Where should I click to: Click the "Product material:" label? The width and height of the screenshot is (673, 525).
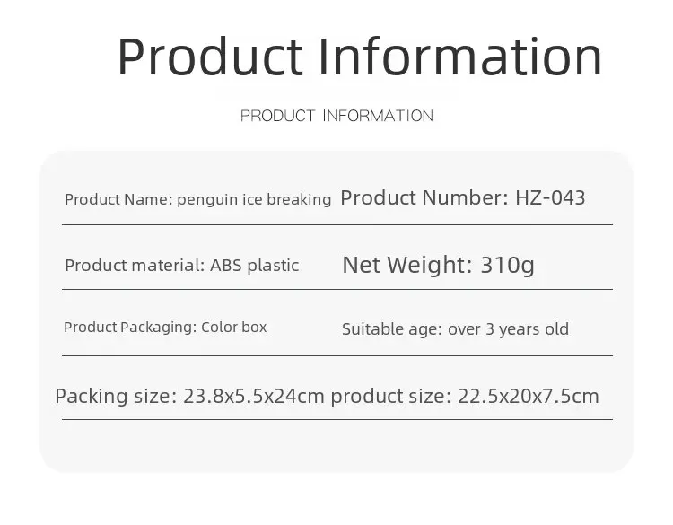click(135, 266)
